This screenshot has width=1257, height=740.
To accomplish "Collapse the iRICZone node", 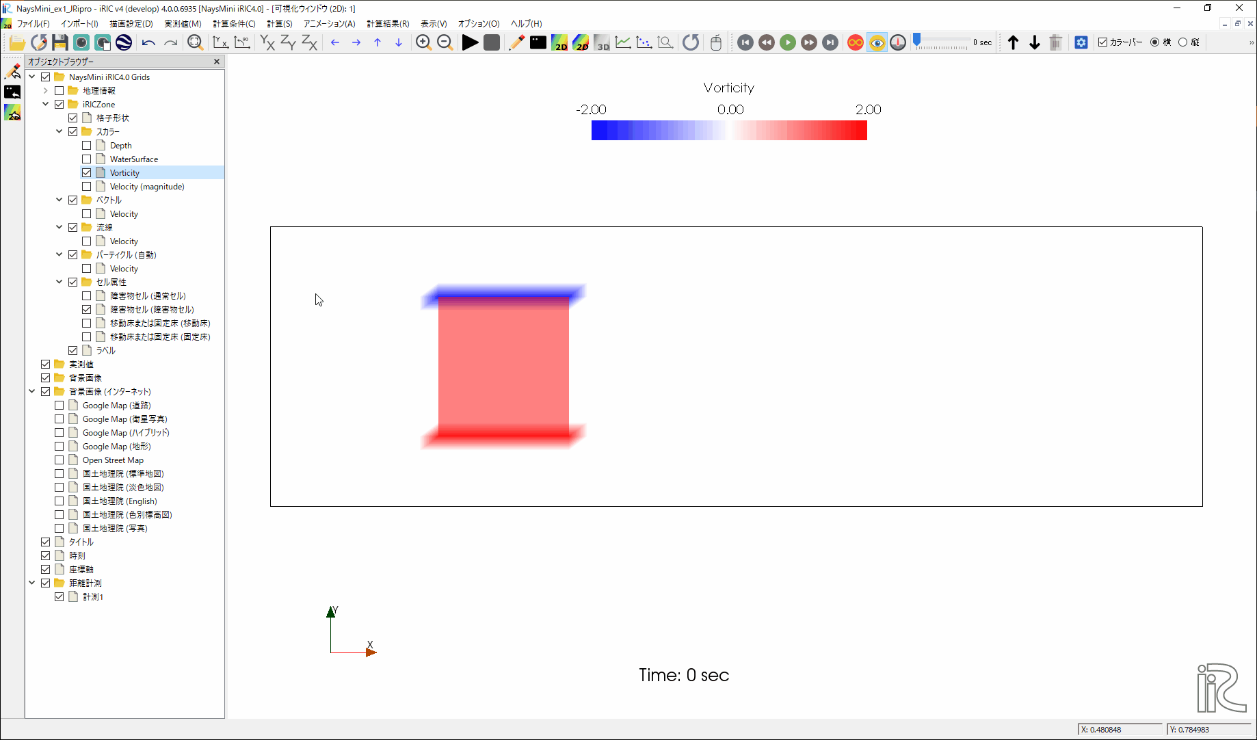I will (46, 104).
